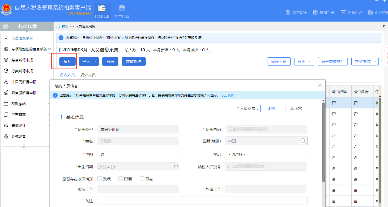Click the 查询统计 search icon
This screenshot has height=207, width=388.
pos(6,126)
